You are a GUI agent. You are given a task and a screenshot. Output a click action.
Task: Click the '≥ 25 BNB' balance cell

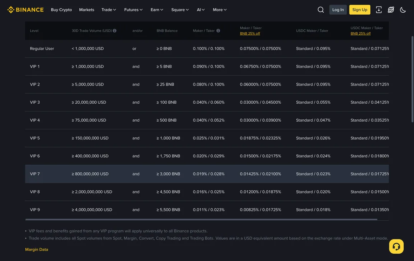(x=165, y=84)
